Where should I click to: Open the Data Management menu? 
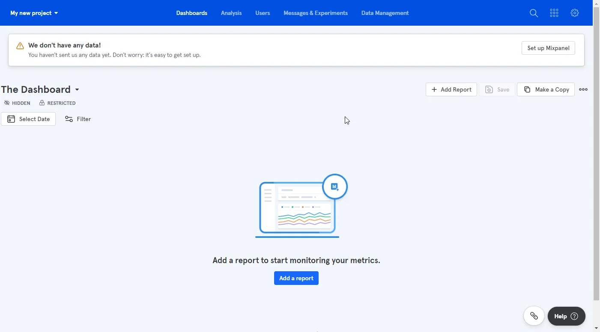385,13
